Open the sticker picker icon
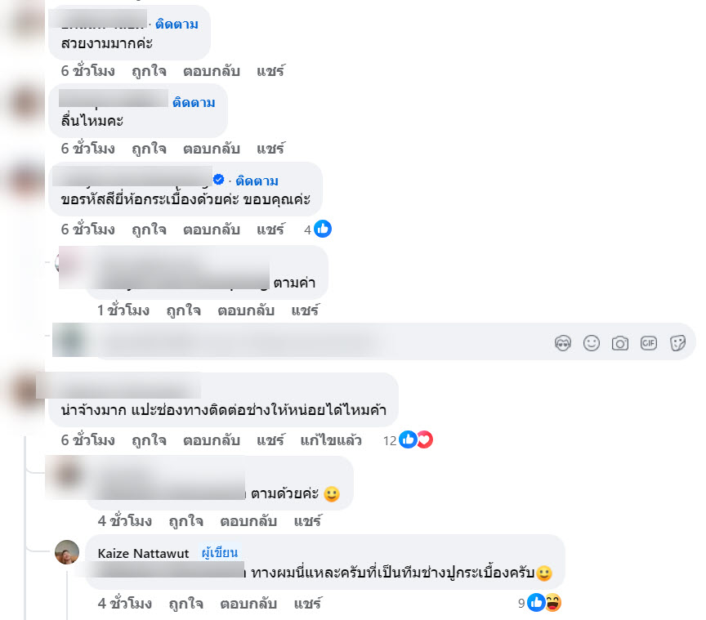This screenshot has width=706, height=620. coord(677,343)
